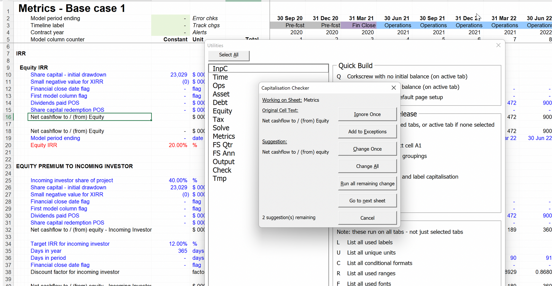Click Run all remaining change button
This screenshot has height=286, width=552.
367,184
